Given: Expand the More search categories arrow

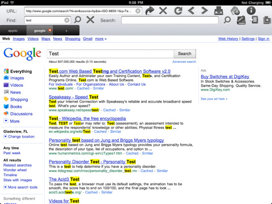Looking at the screenshot, I should pos(6,121).
